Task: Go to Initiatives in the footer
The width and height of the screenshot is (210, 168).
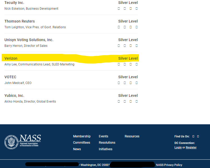Action: pyautogui.click(x=106, y=149)
